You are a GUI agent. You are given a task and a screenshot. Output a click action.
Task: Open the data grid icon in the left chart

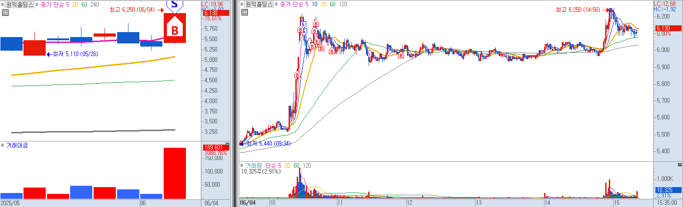tap(5, 13)
